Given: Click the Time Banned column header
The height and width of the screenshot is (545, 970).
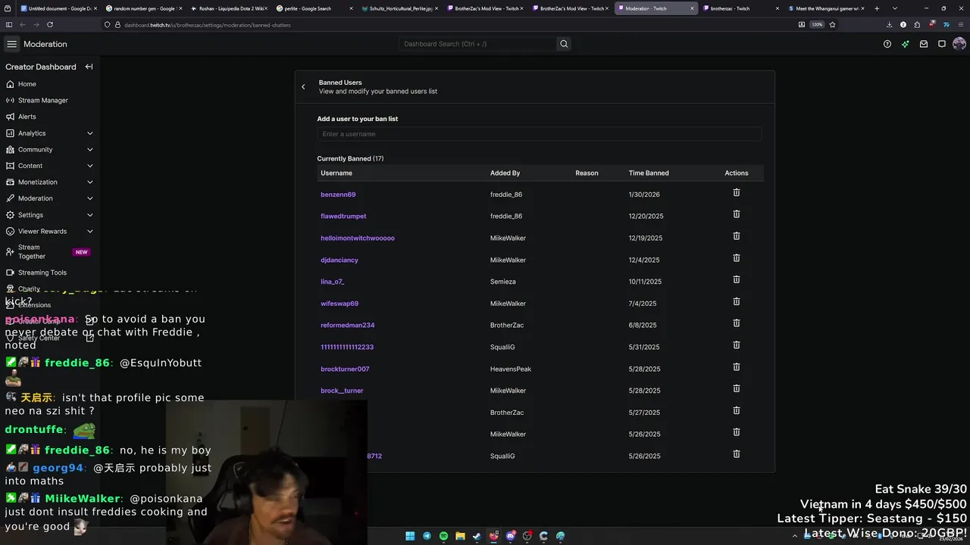Looking at the screenshot, I should pos(649,173).
